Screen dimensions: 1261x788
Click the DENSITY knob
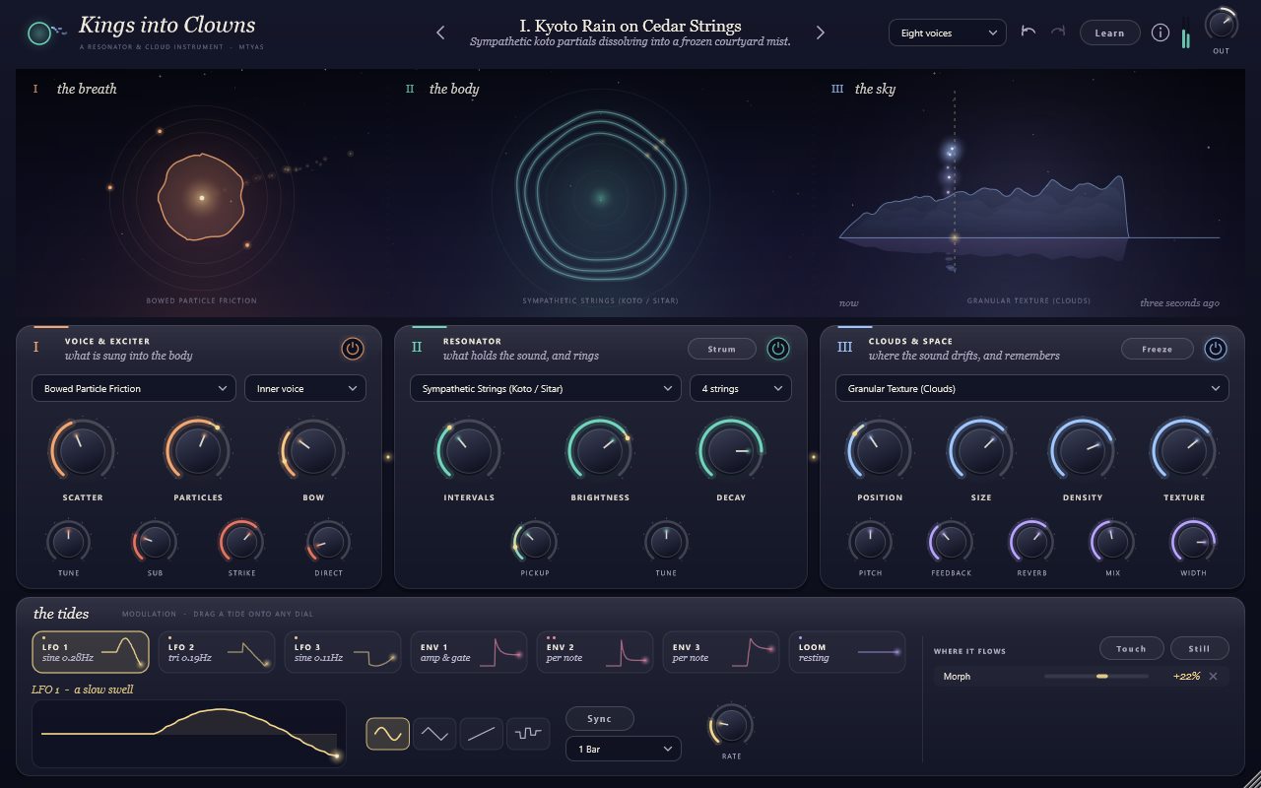pos(1083,451)
